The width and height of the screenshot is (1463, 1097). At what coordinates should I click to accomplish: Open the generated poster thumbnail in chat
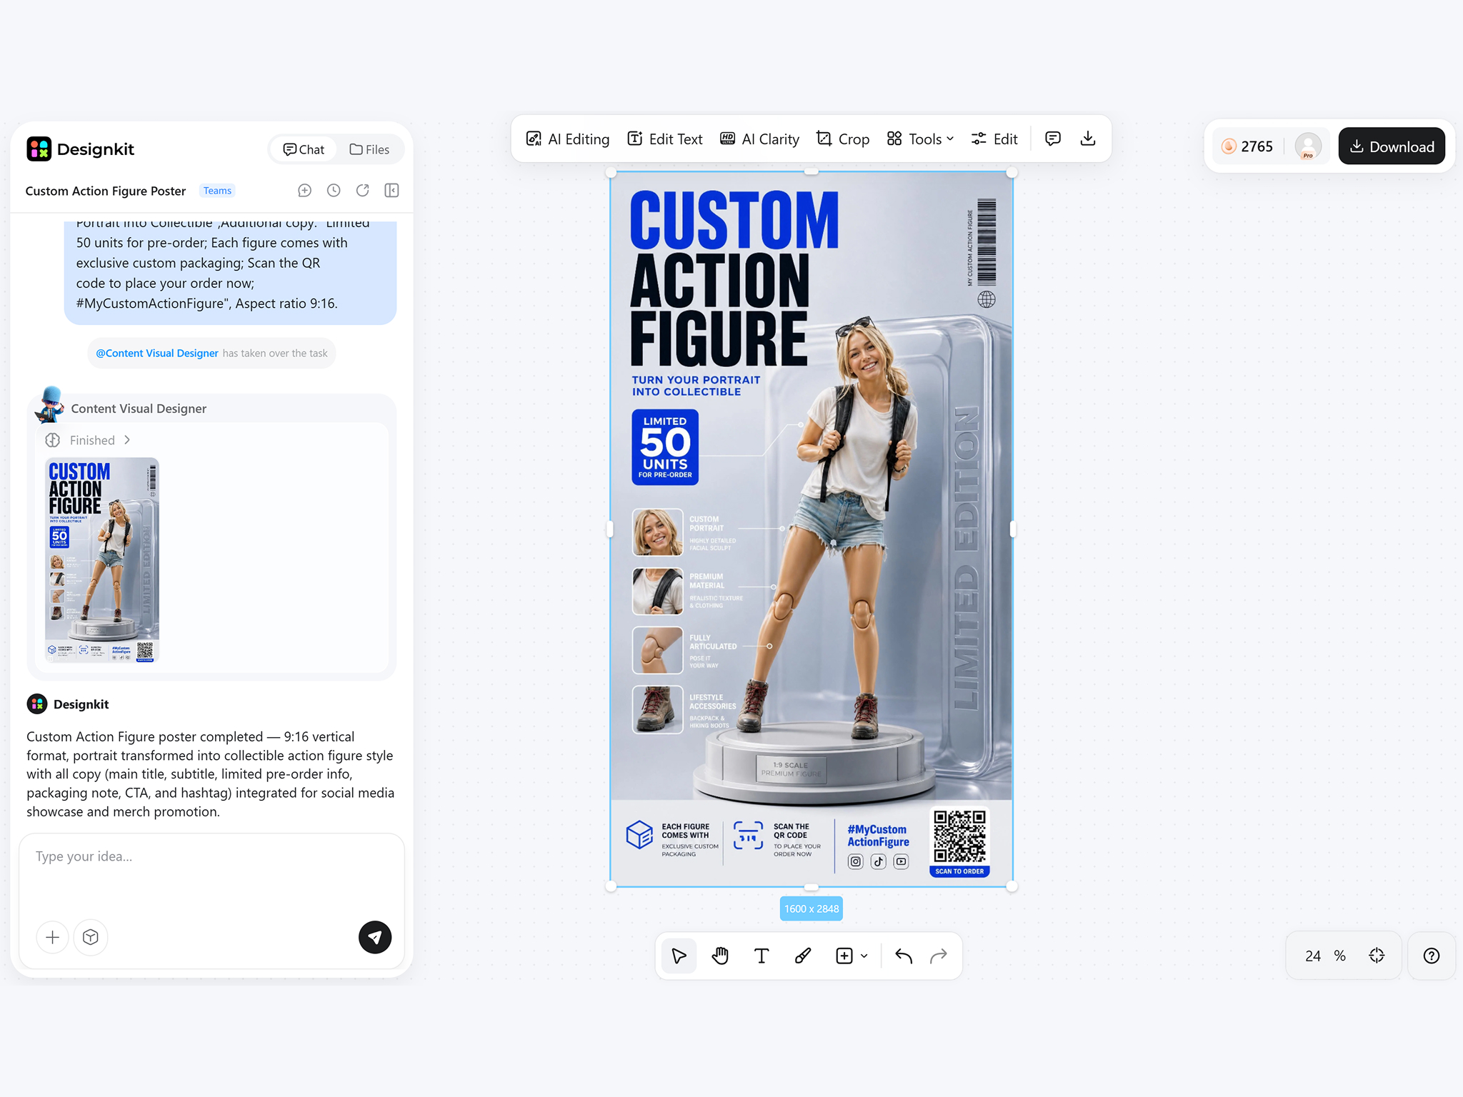click(101, 560)
